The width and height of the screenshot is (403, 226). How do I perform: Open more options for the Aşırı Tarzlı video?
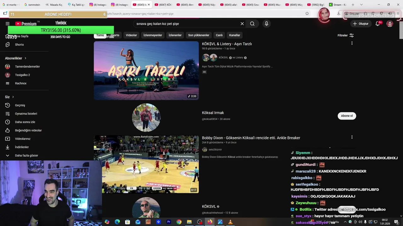tap(352, 43)
